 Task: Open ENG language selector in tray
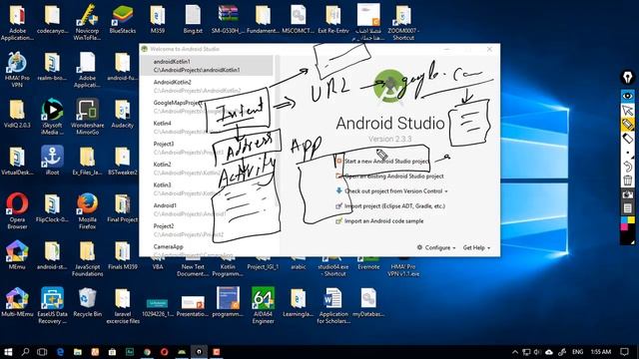[577, 352]
